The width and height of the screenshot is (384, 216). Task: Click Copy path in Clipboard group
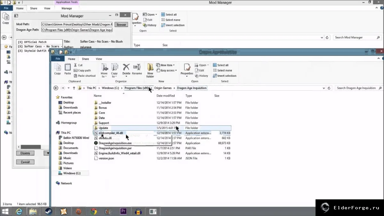tap(82, 70)
